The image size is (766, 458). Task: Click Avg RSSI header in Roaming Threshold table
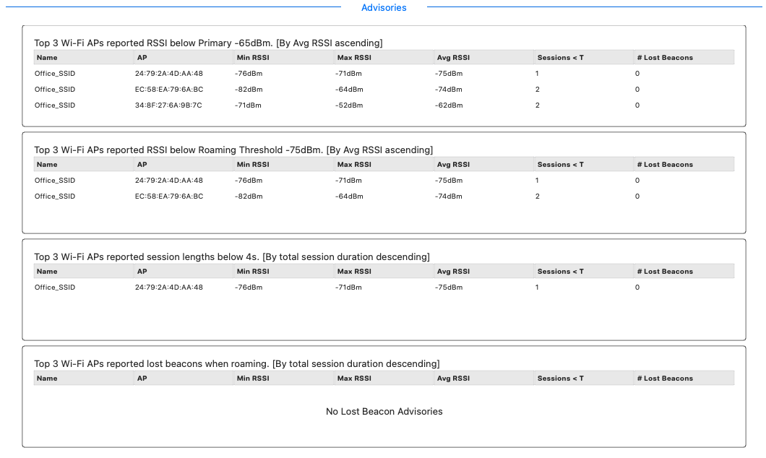point(453,165)
